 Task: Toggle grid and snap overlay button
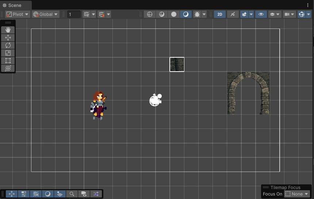36,194
